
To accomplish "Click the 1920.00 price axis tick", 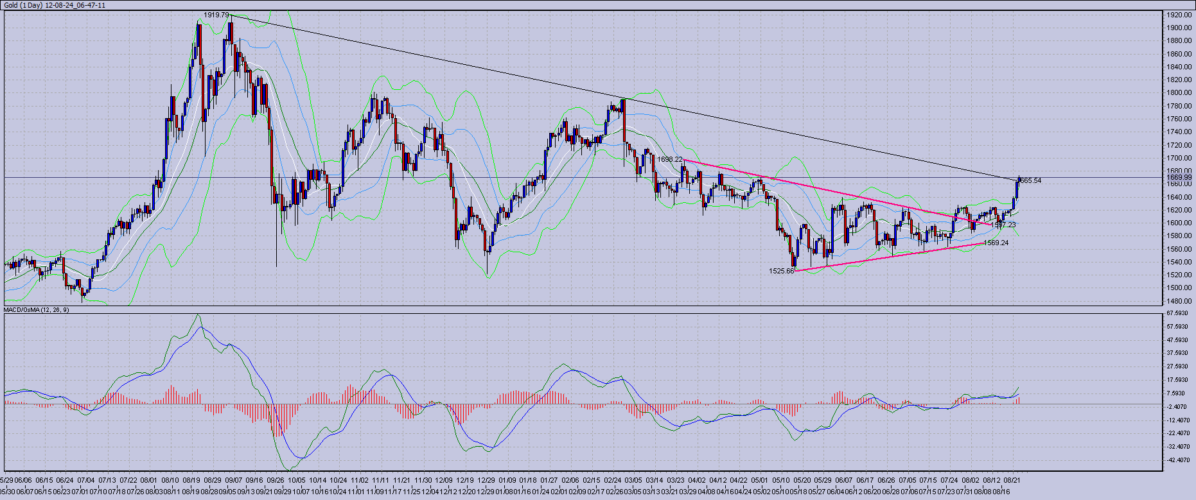I will pos(1179,15).
